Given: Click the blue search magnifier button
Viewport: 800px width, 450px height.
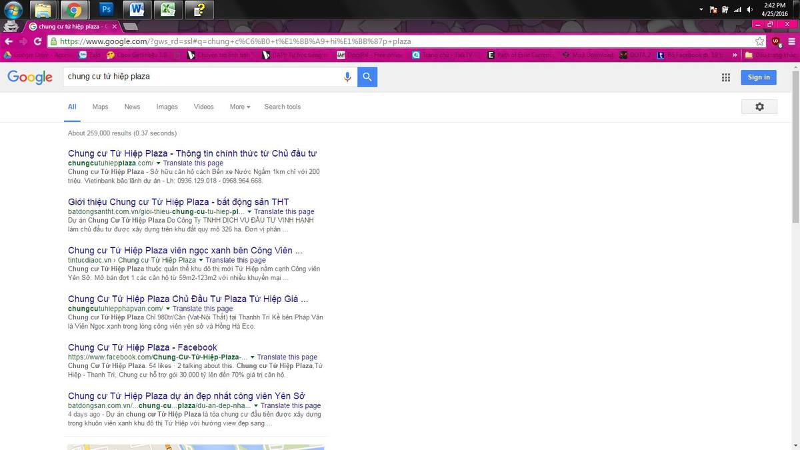Looking at the screenshot, I should [367, 77].
